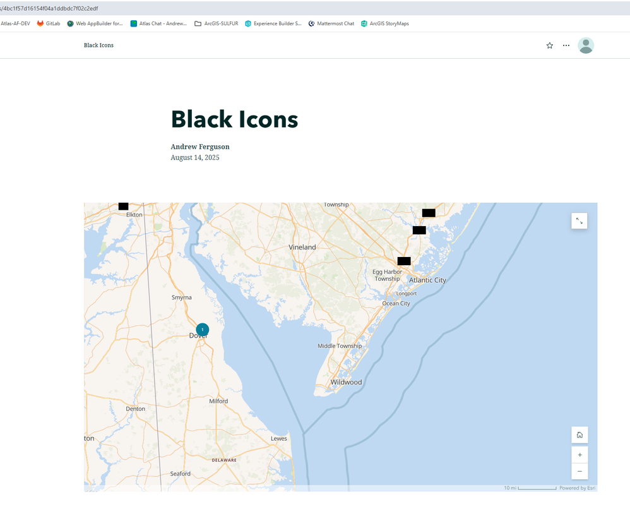Click the black marker near Elkton
The image size is (630, 521).
pos(124,207)
